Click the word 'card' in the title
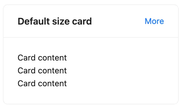Image resolution: width=181 pixels, height=107 pixels. 82,21
